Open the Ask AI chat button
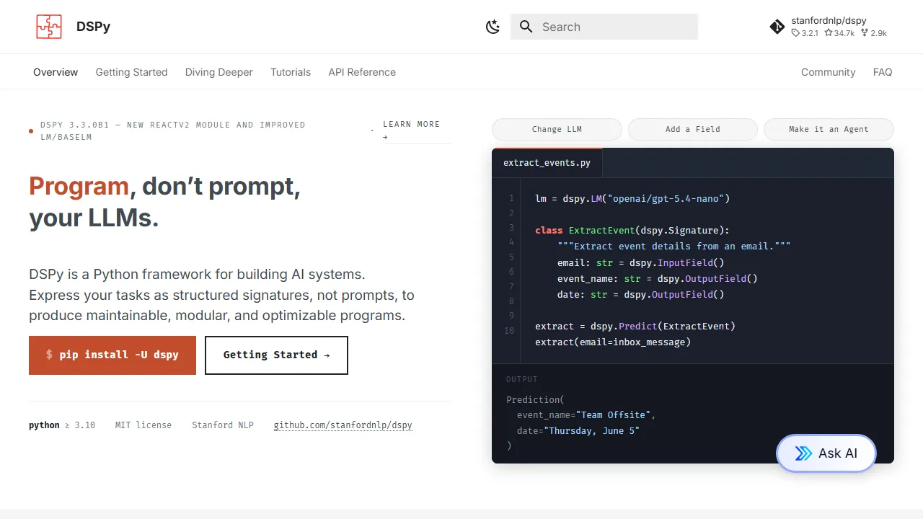 [x=826, y=453]
